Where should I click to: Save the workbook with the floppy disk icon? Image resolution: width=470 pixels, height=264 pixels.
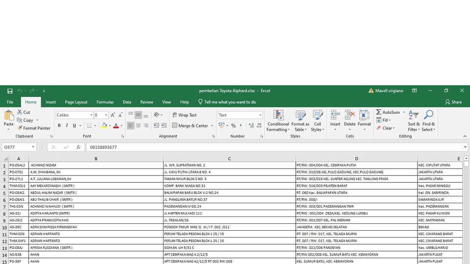(10, 91)
